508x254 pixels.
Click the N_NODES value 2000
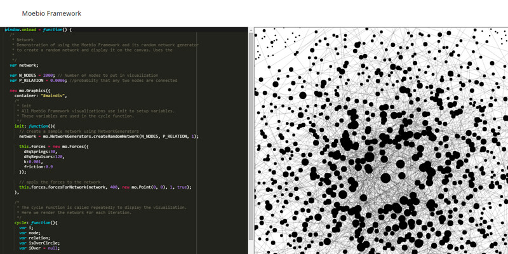[50, 76]
